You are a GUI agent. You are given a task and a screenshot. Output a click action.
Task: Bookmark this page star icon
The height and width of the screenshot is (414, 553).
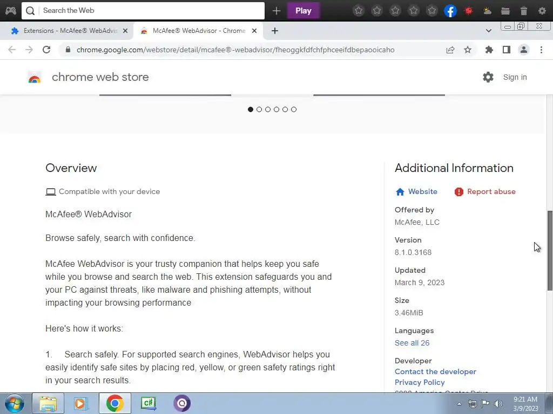pyautogui.click(x=468, y=50)
